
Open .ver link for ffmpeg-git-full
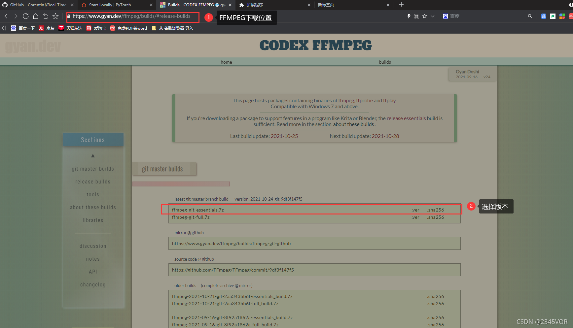pyautogui.click(x=415, y=217)
